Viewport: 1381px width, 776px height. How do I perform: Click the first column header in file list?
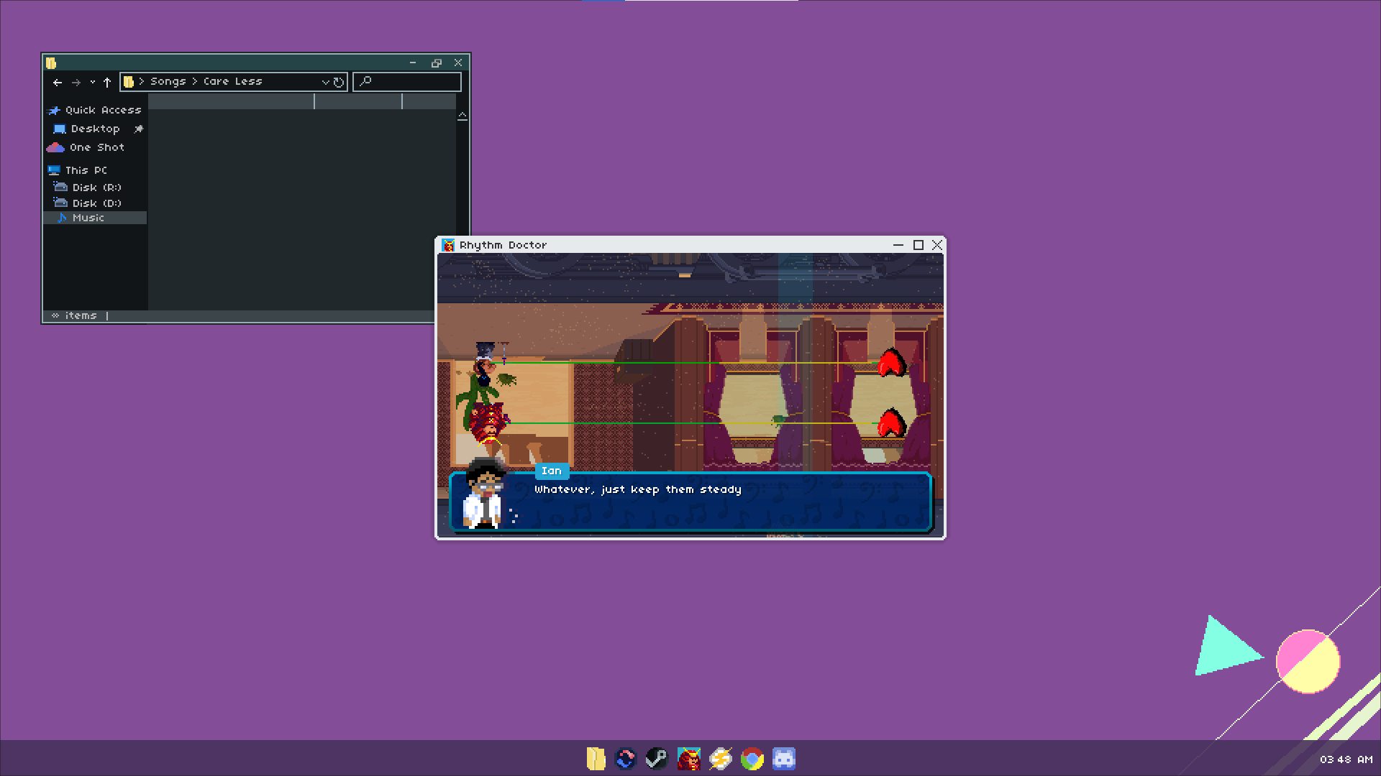pyautogui.click(x=231, y=102)
